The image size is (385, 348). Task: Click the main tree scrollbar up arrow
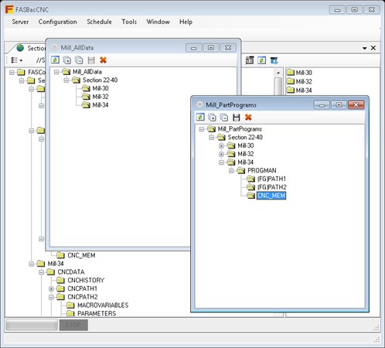point(278,73)
